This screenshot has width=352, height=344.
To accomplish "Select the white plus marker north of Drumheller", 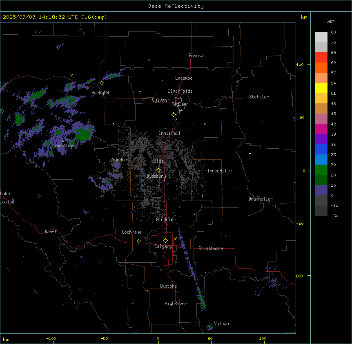I will pyautogui.click(x=250, y=153).
